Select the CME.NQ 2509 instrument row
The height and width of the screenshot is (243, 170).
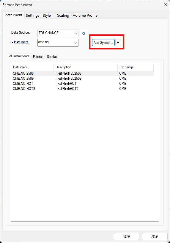[x=83, y=79]
